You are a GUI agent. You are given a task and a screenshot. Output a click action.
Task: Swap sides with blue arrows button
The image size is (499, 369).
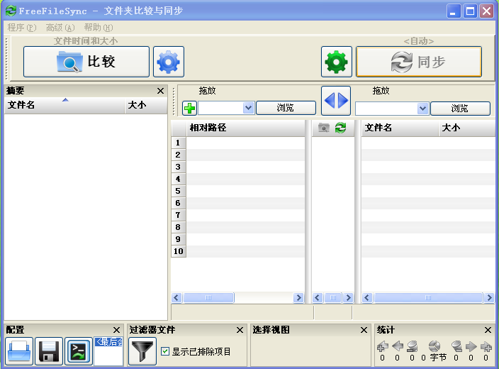click(336, 100)
